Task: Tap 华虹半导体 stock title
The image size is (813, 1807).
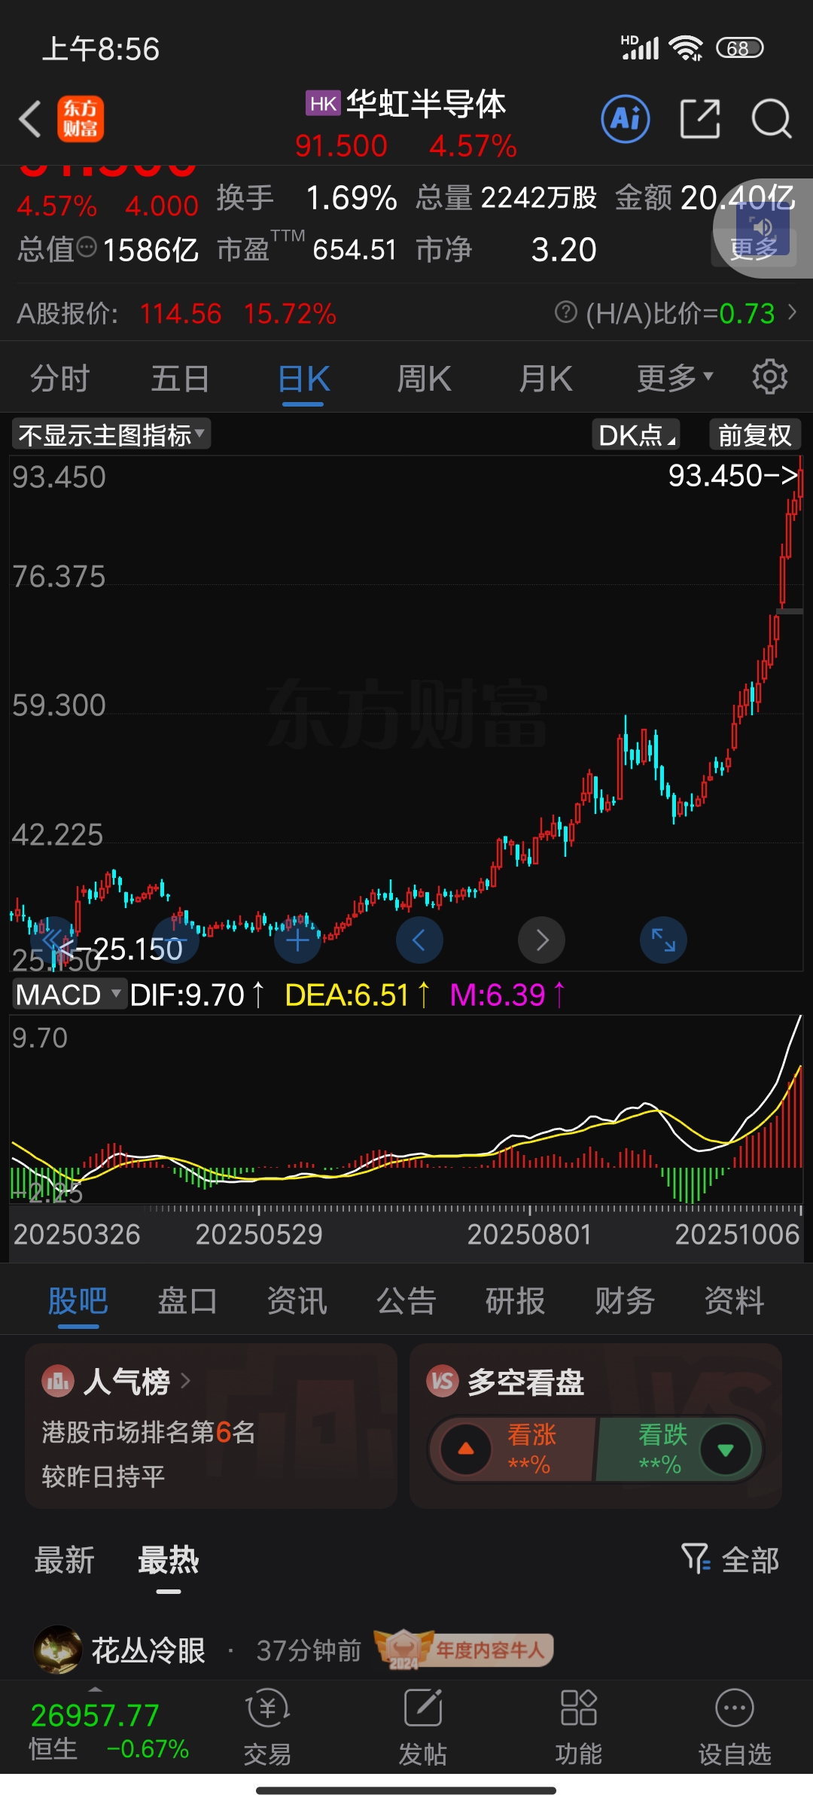Action: tap(425, 103)
